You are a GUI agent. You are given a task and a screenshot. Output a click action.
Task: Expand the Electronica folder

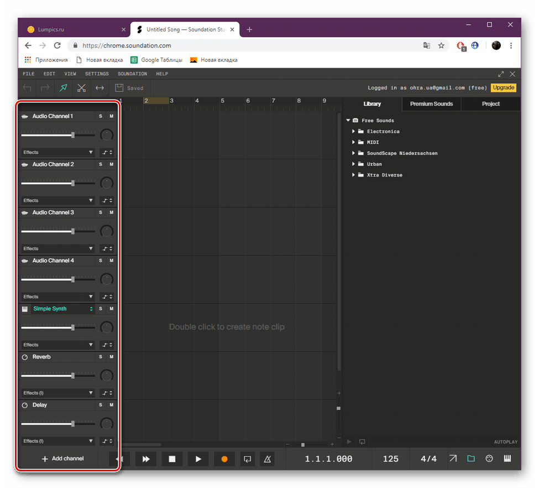tap(353, 132)
